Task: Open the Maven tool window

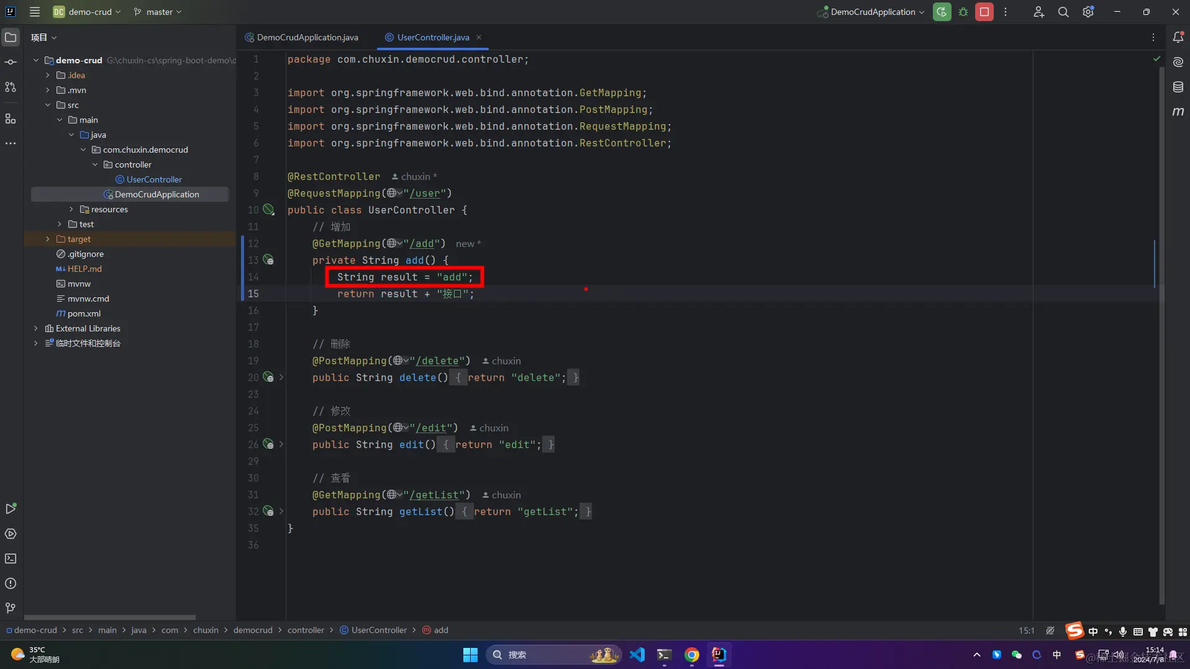Action: (x=1178, y=112)
